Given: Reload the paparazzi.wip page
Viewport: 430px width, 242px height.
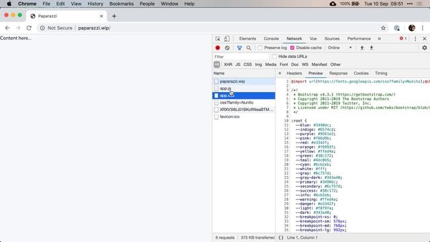Looking at the screenshot, I should coord(29,28).
